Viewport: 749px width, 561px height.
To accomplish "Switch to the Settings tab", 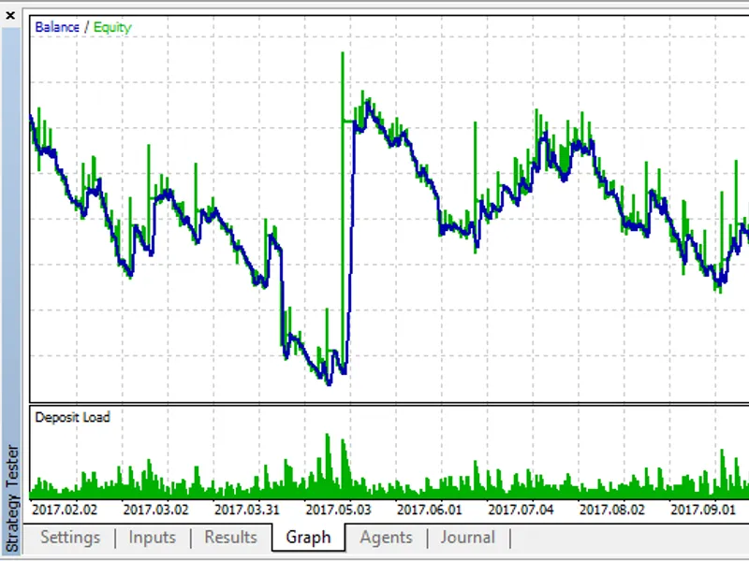I will click(x=70, y=538).
